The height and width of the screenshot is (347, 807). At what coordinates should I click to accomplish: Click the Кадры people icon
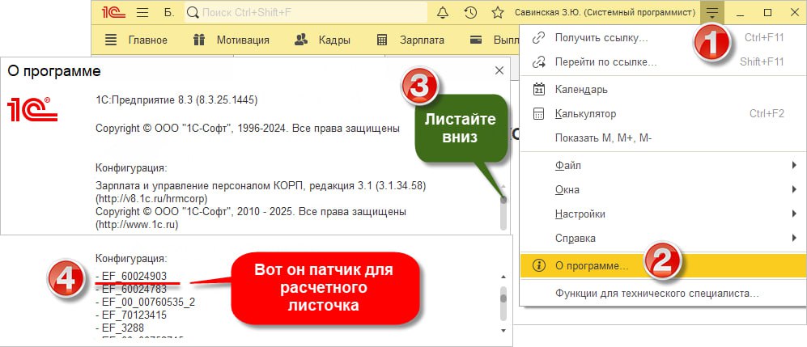coord(302,40)
